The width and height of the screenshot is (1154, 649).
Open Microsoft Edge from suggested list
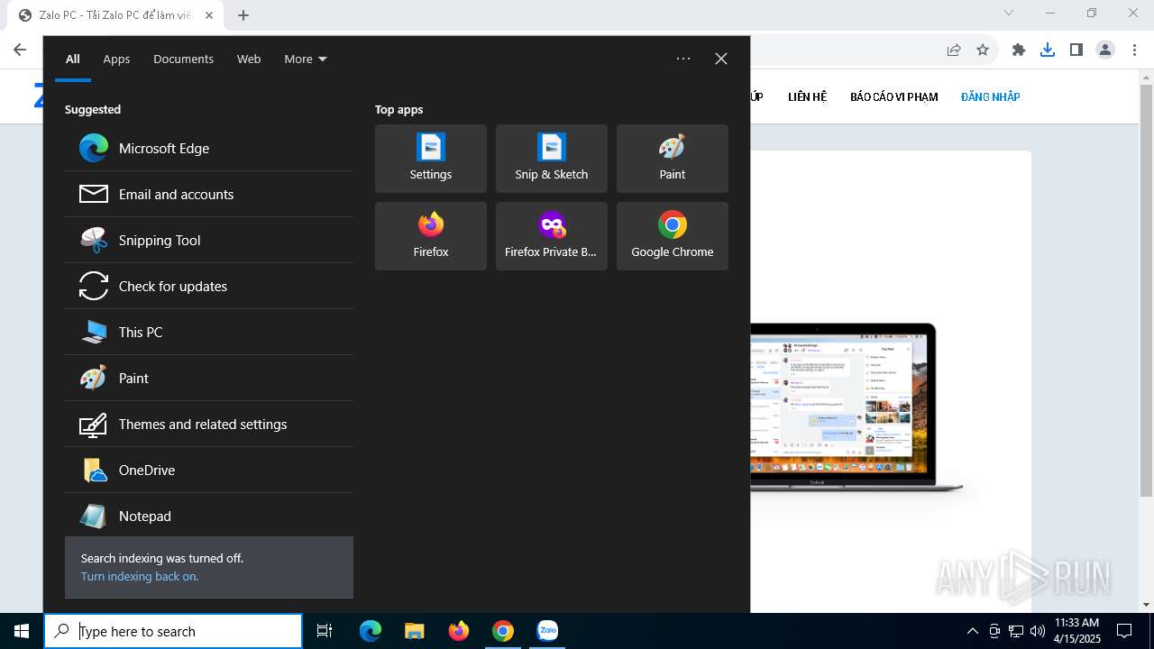click(x=209, y=148)
